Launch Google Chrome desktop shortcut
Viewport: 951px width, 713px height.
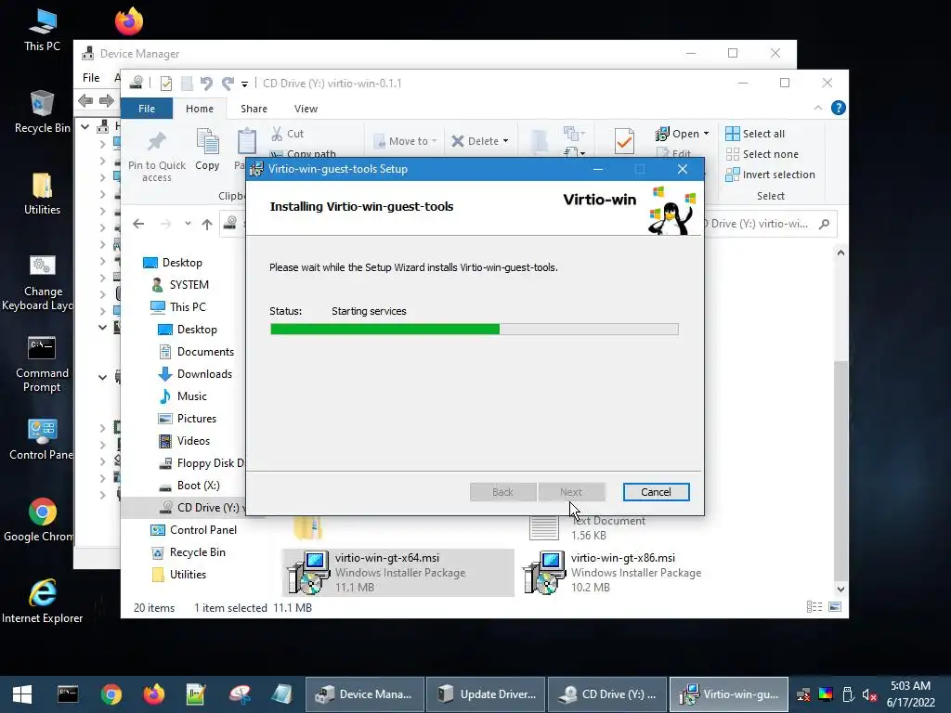pos(39,521)
